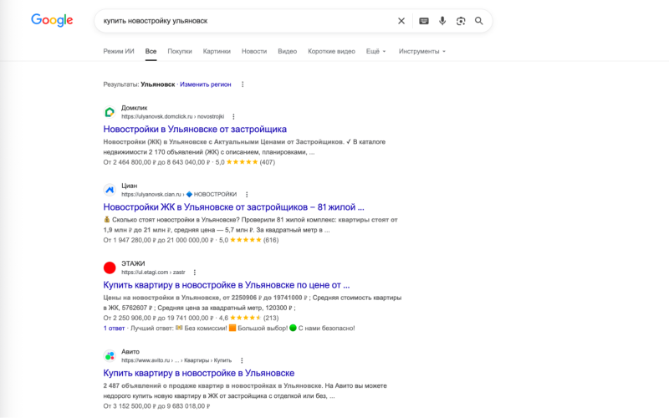The image size is (669, 418).
Task: Select the Все tab
Action: pos(151,51)
